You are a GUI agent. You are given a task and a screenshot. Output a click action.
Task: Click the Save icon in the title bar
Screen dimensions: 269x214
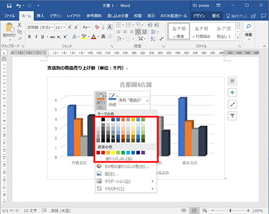click(x=9, y=6)
